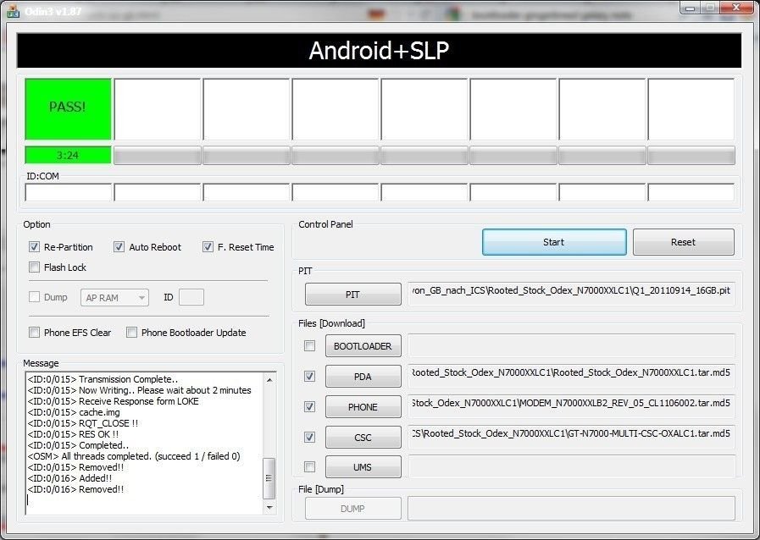Viewport: 760px width, 540px height.
Task: Enable the UMS file checkbox
Action: pyautogui.click(x=309, y=467)
